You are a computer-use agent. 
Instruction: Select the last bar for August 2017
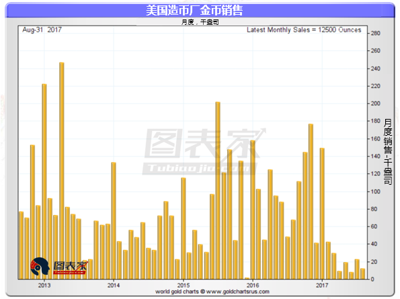pyautogui.click(x=363, y=273)
